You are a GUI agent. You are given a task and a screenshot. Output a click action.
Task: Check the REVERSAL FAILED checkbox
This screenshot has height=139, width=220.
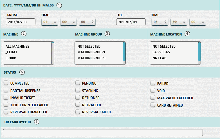[78, 112]
